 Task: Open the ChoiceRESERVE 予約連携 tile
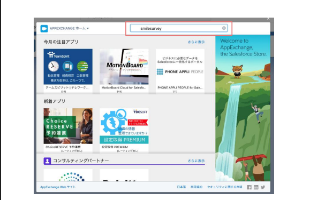click(x=68, y=130)
